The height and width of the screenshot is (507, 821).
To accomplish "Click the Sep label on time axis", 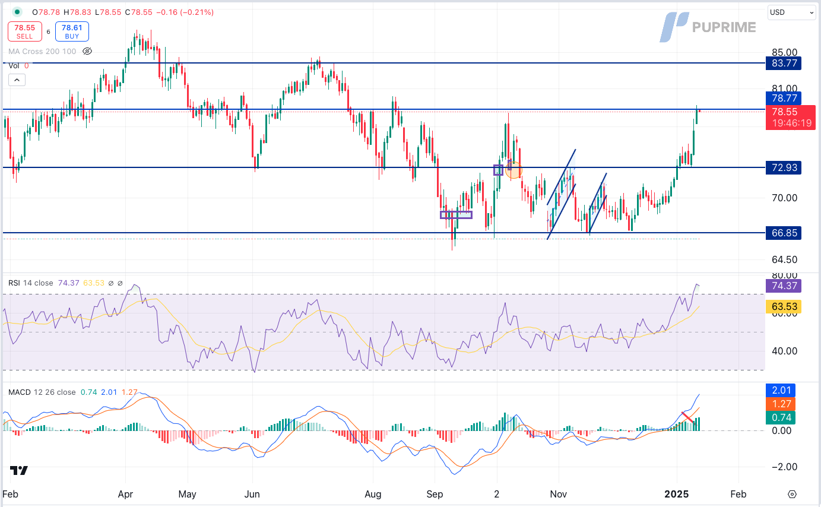I will 435,494.
